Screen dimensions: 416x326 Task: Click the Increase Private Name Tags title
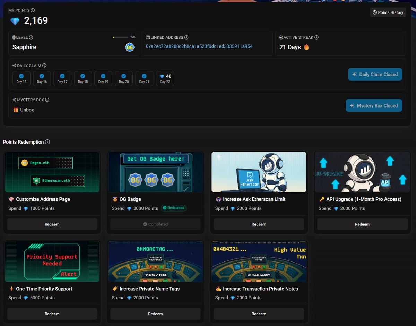149,289
